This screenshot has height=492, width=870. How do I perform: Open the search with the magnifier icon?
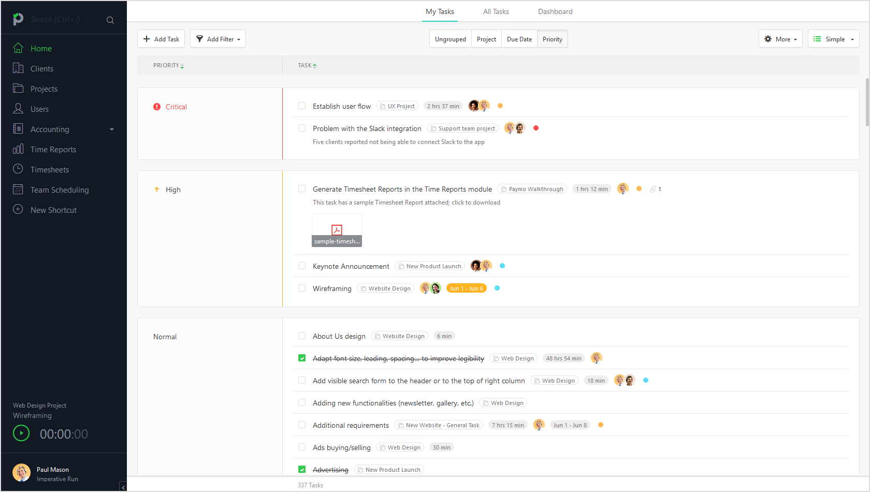(x=110, y=20)
